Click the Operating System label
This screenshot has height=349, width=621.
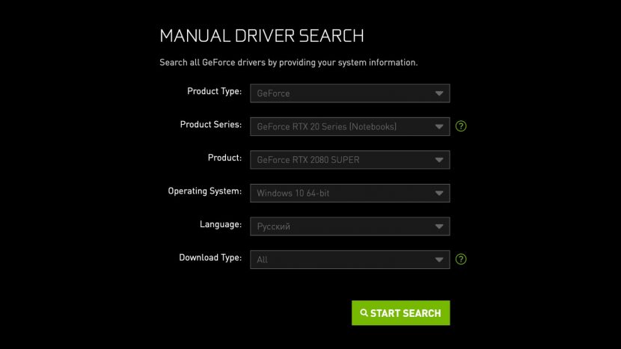(204, 191)
